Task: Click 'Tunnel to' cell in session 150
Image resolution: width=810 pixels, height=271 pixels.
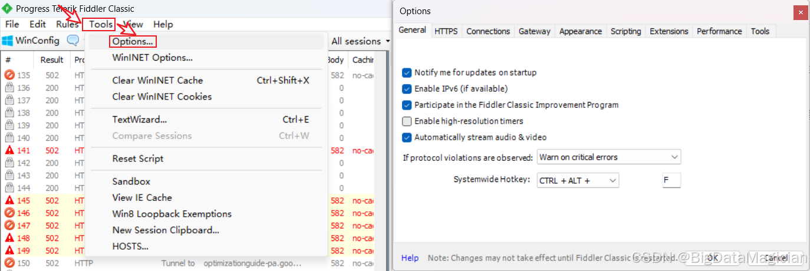Action: click(x=178, y=263)
